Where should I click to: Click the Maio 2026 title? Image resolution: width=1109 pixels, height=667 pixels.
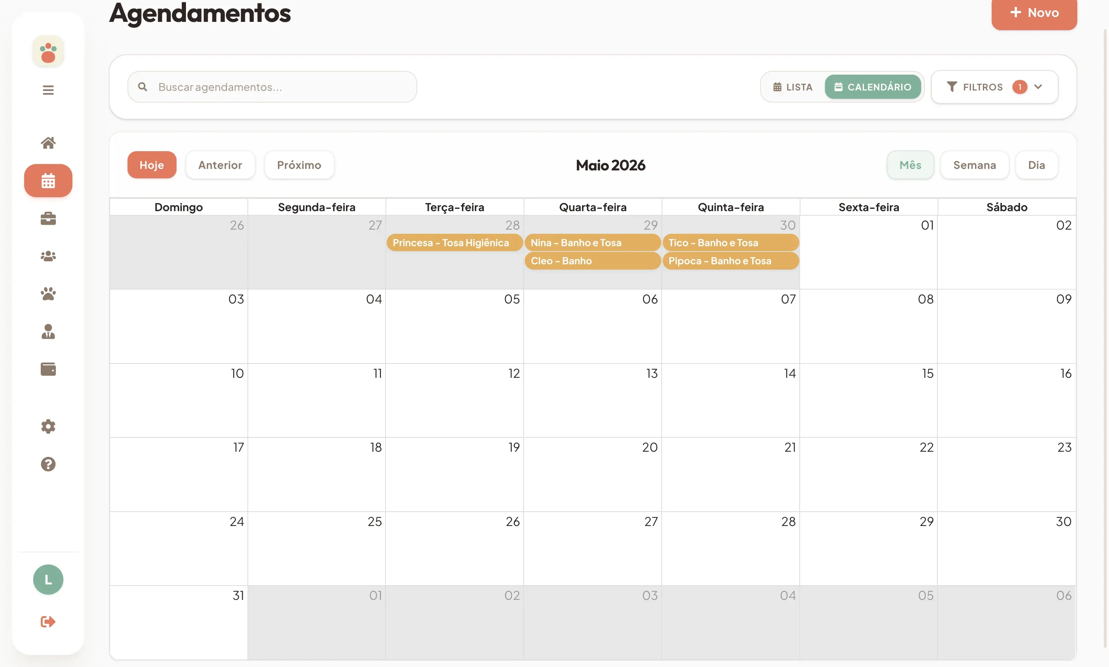click(610, 166)
